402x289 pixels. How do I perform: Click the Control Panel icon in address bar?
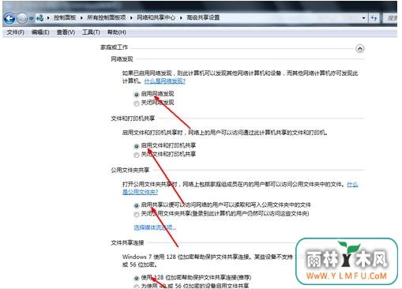tap(40, 18)
